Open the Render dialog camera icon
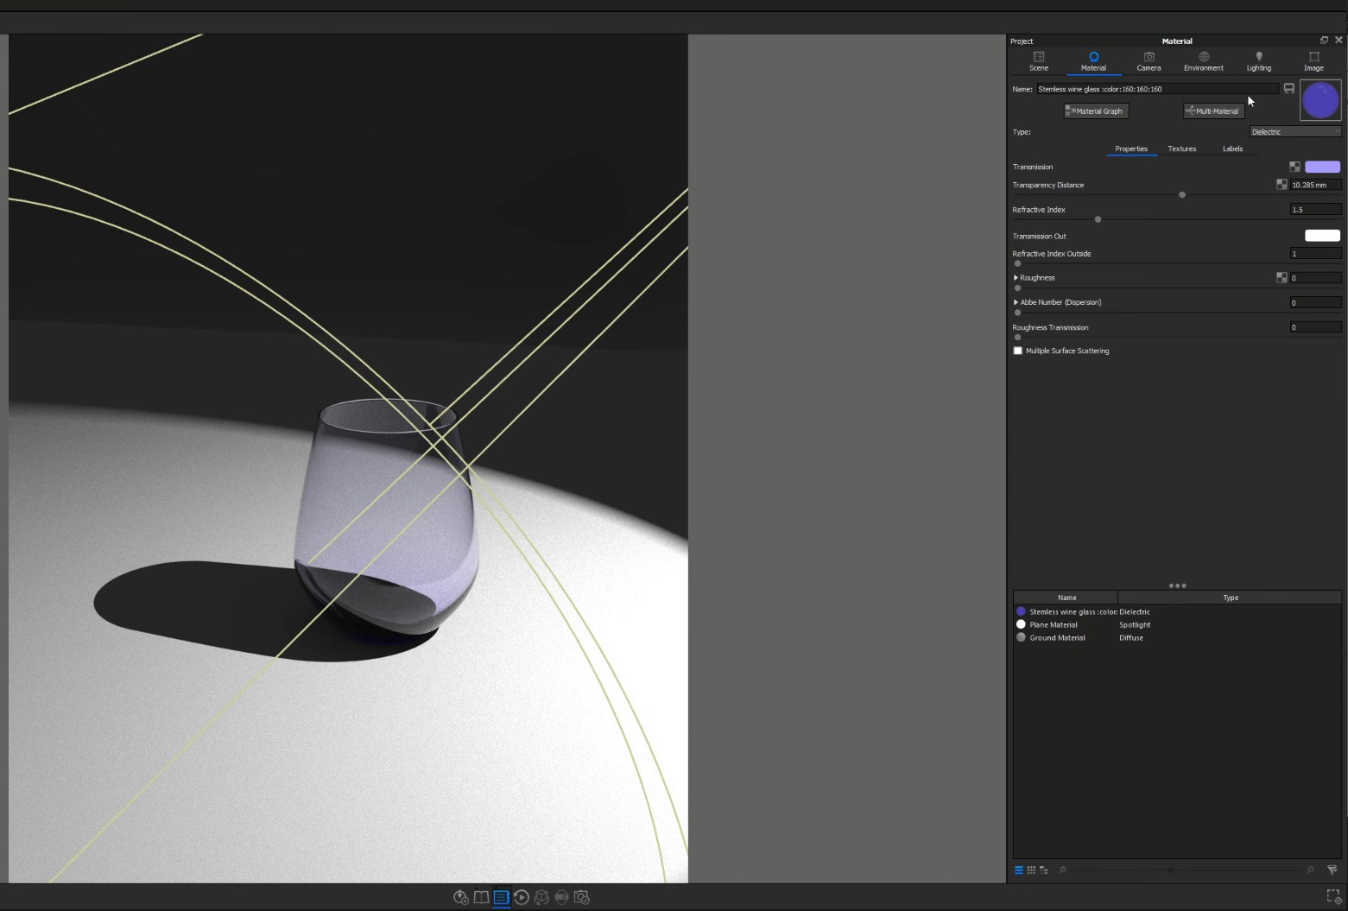Screen dimensions: 1348x911 pos(582,897)
